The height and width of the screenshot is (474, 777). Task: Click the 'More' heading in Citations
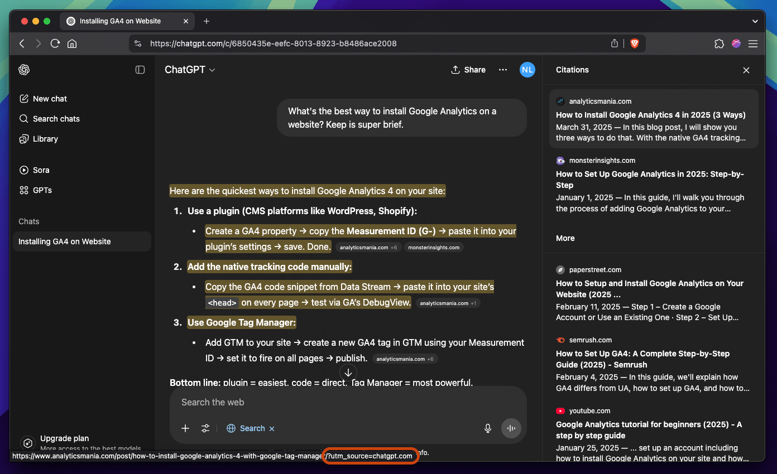click(565, 238)
